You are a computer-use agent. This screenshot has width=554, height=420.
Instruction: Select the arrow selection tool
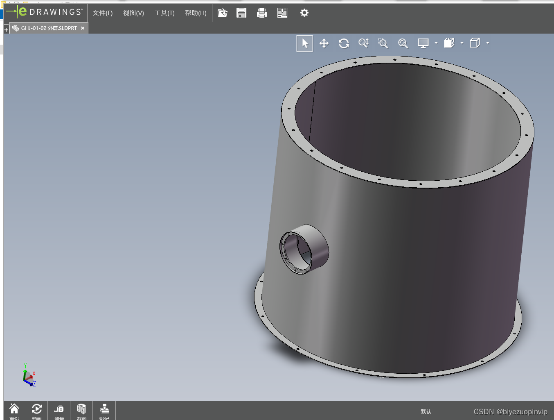coord(305,43)
